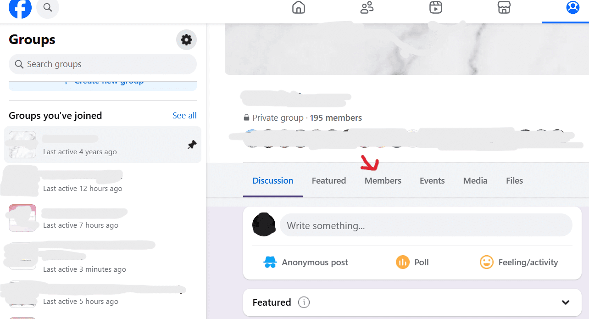This screenshot has height=319, width=589.
Task: Click the Anonymous post icon
Action: [270, 262]
